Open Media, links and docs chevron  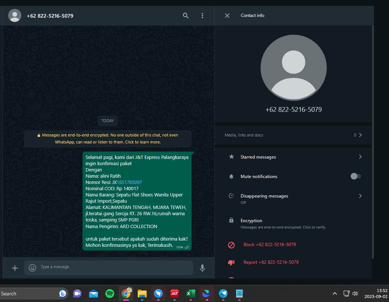coord(360,135)
